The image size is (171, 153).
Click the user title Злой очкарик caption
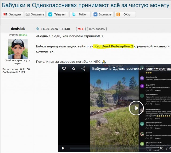pyautogui.click(x=18, y=62)
